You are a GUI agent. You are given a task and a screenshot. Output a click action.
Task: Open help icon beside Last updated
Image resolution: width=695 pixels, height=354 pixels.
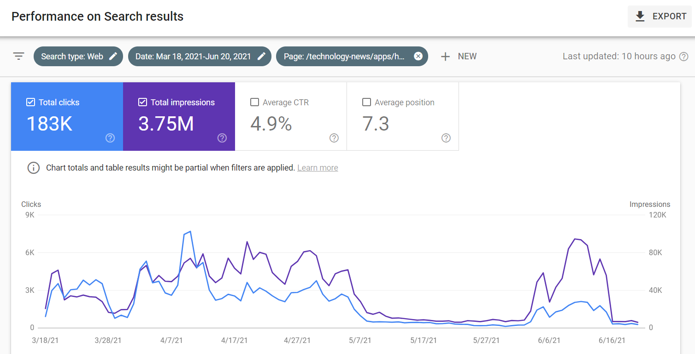(684, 57)
